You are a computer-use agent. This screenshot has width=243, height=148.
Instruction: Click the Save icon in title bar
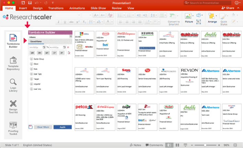(x=30, y=3)
